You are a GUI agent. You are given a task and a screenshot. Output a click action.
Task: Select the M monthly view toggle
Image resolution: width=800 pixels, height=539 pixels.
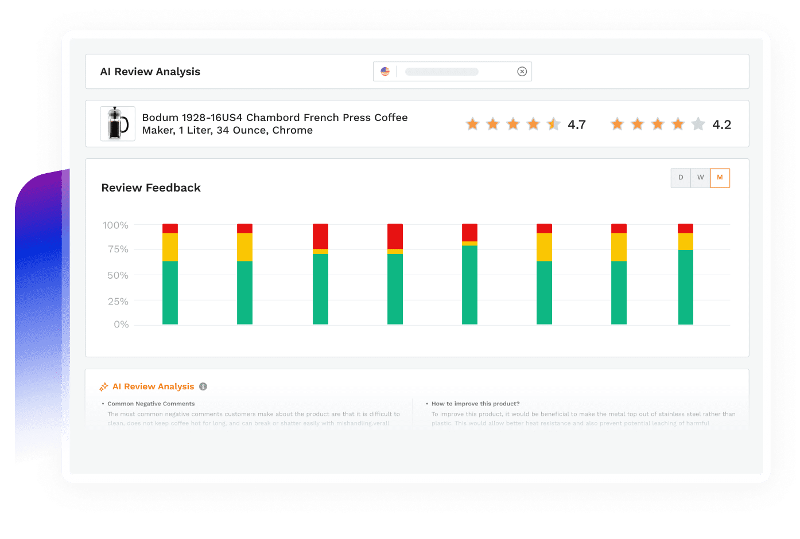click(720, 178)
